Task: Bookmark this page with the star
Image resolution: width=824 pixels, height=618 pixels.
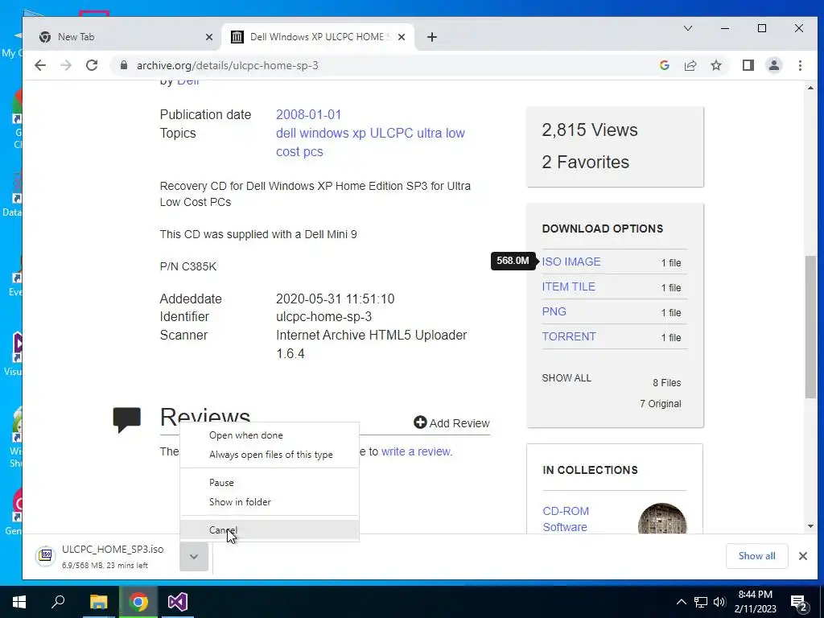Action: (715, 65)
